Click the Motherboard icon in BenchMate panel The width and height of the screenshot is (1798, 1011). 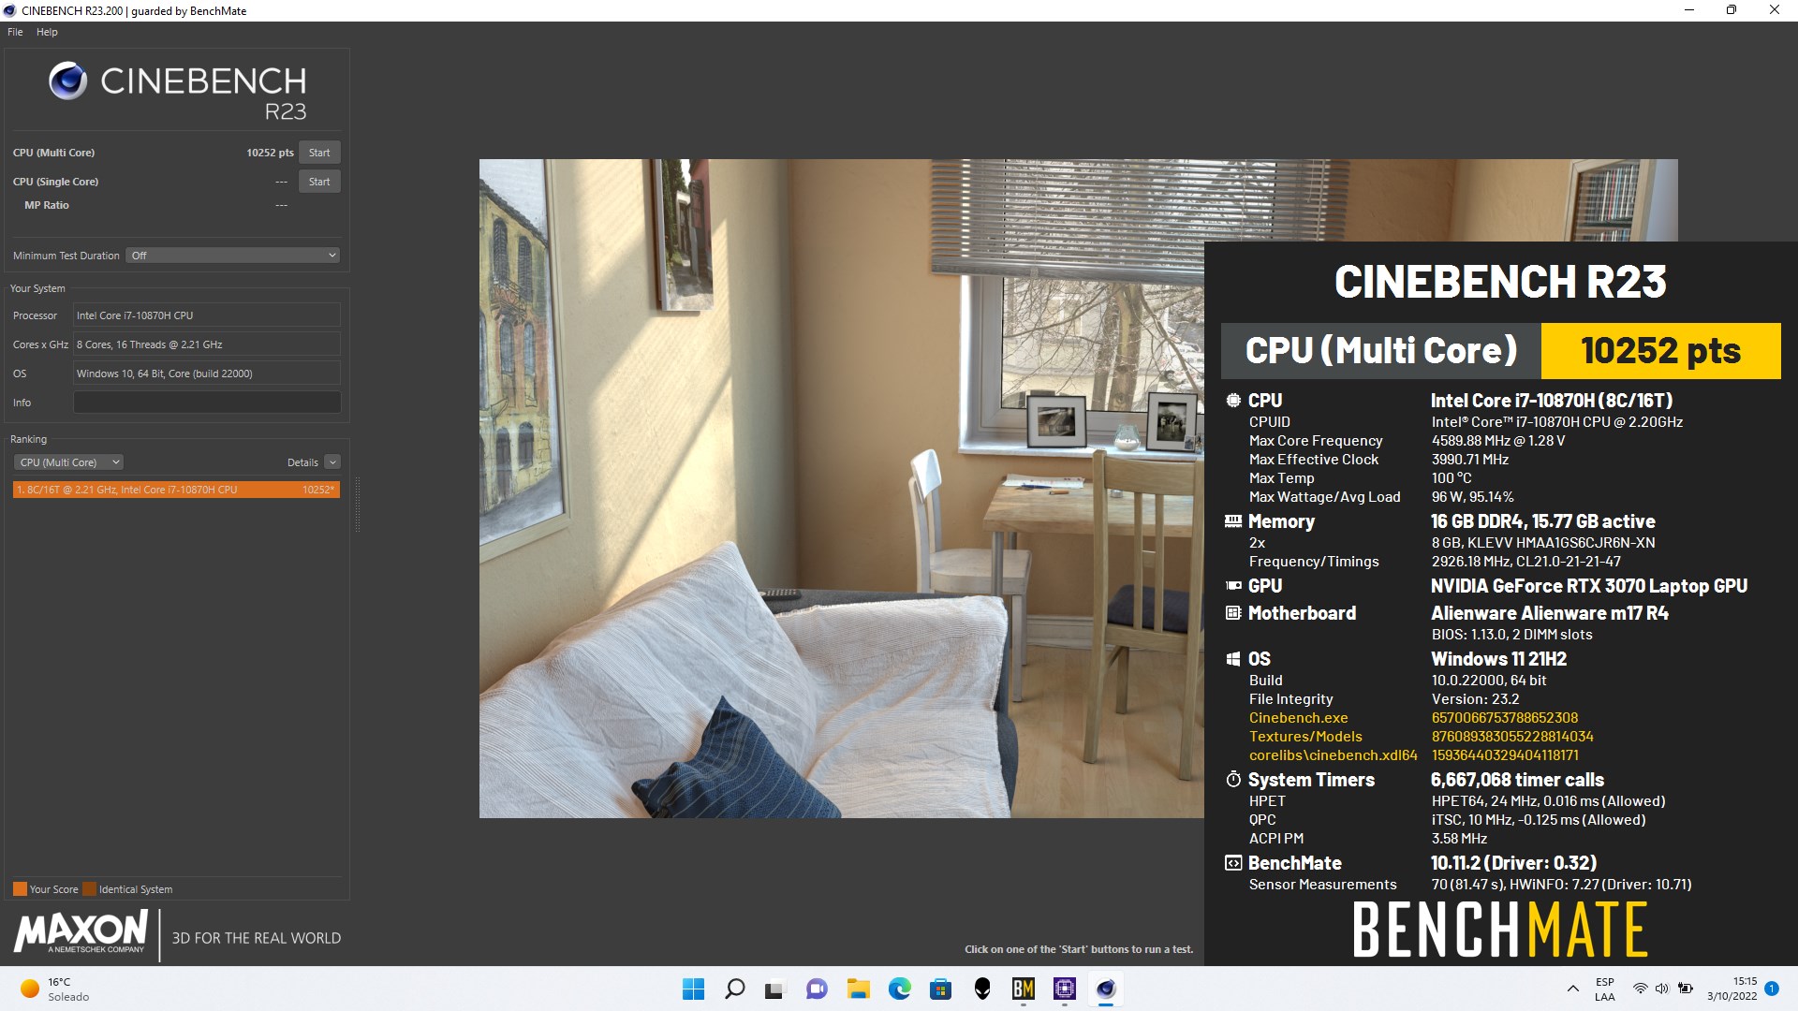[1233, 613]
